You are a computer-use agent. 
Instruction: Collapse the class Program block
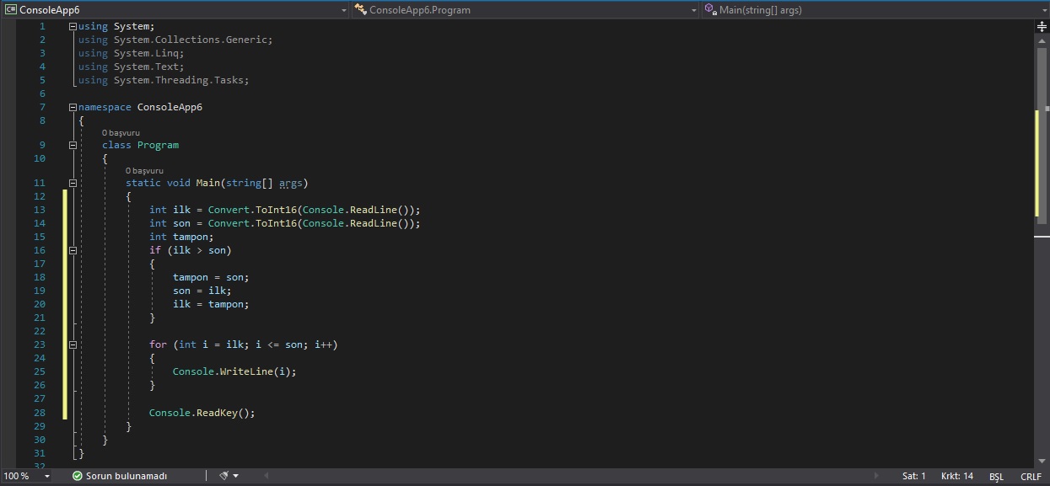(x=73, y=145)
